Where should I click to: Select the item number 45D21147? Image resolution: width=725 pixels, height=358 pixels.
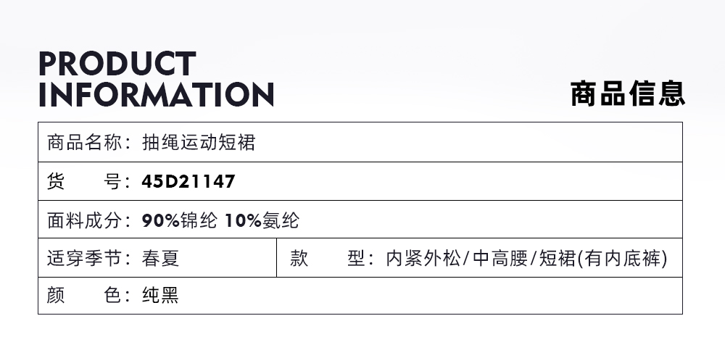click(x=188, y=181)
